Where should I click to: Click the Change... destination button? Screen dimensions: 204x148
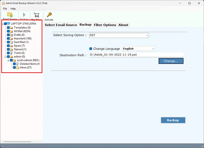tap(171, 61)
